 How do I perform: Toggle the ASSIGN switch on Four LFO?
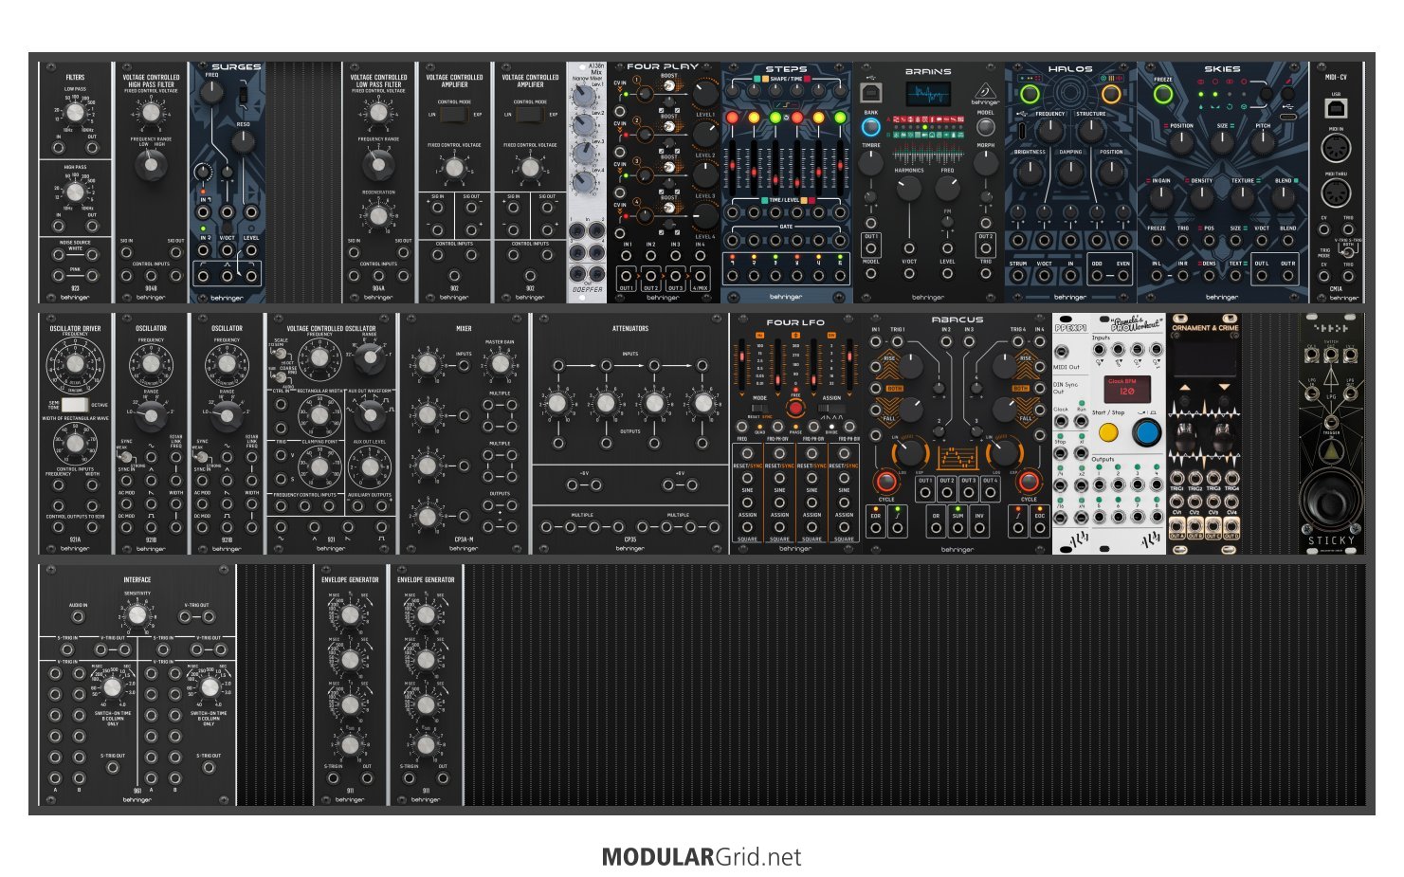click(831, 409)
